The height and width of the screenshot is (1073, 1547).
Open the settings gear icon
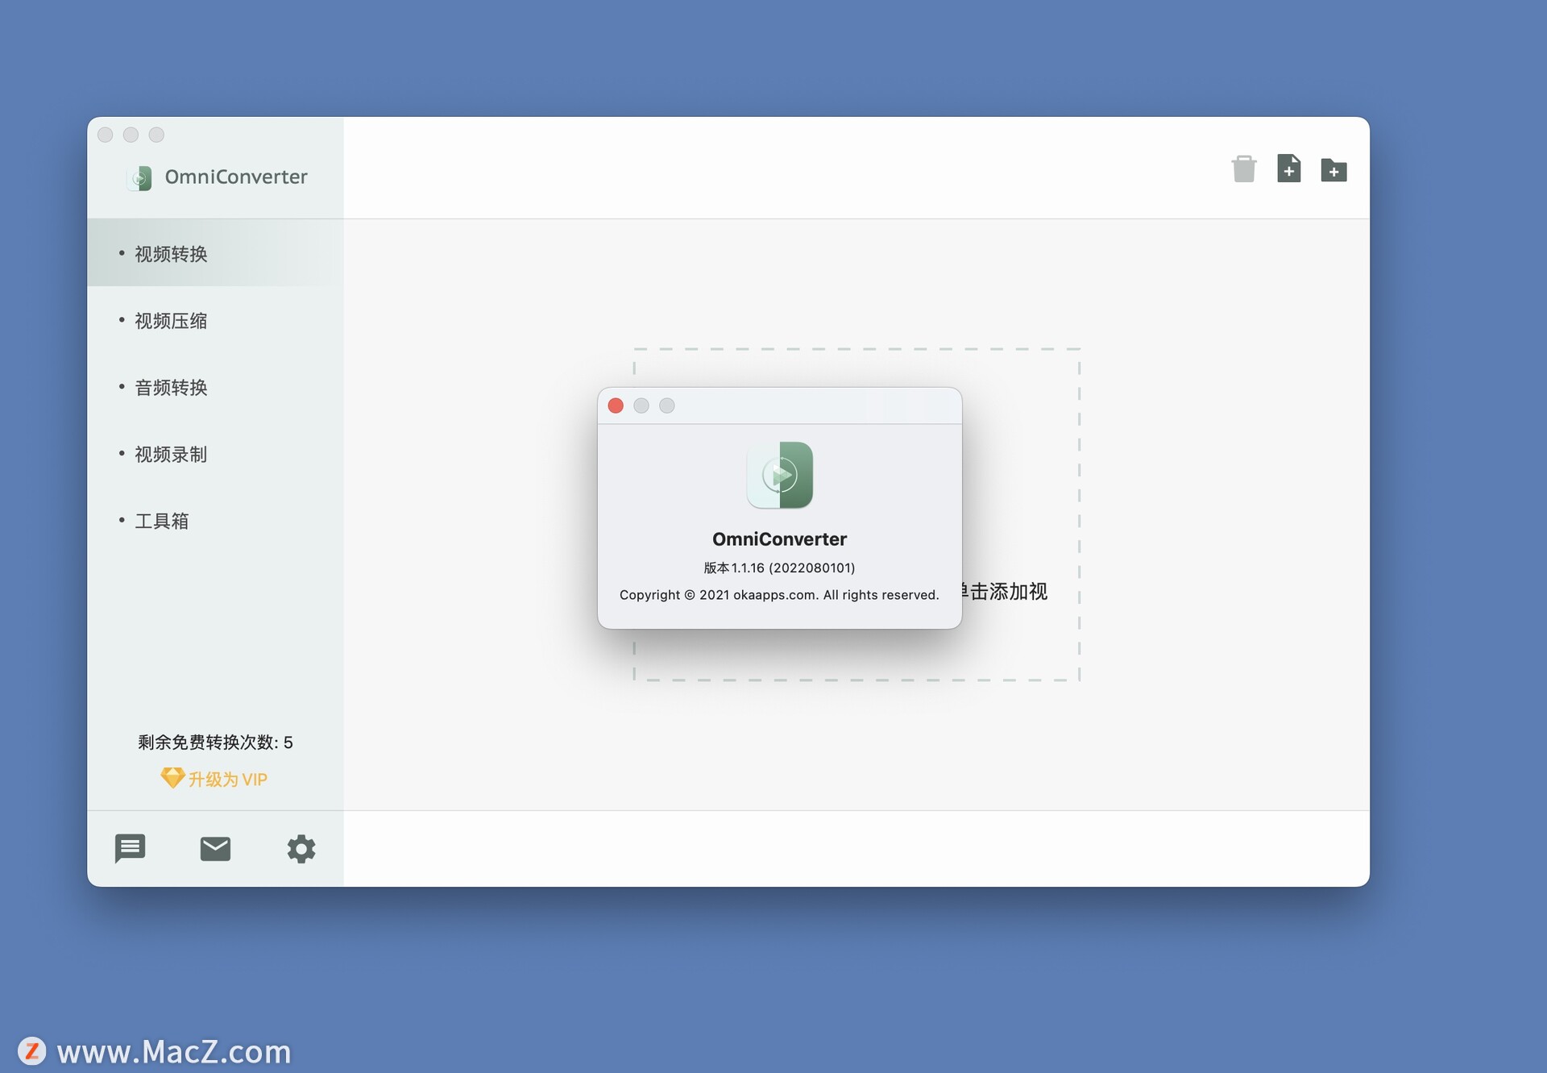301,848
